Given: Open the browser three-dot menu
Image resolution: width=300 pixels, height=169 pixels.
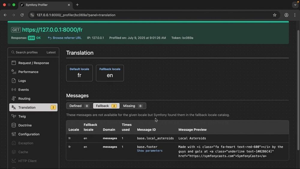Looking at the screenshot, I should [295, 15].
